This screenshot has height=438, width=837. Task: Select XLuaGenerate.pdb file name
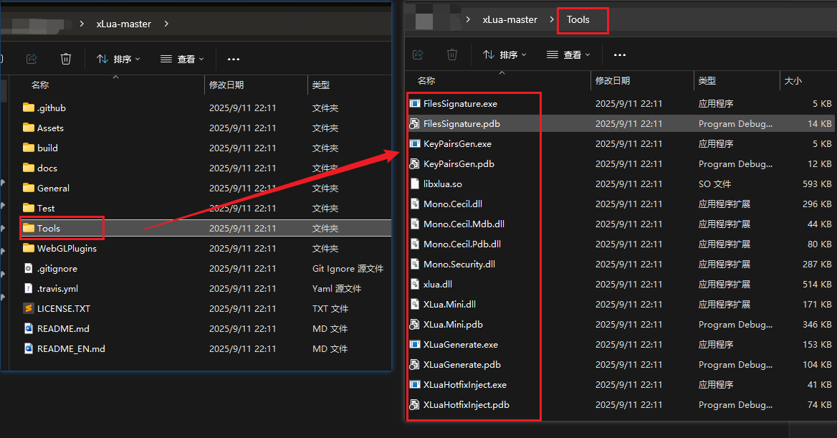click(x=462, y=365)
